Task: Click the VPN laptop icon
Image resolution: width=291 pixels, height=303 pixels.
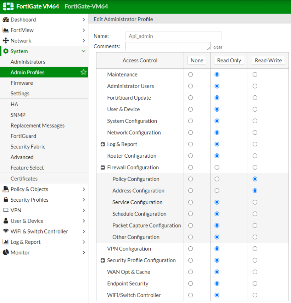Action: (x=6, y=210)
